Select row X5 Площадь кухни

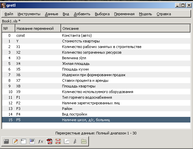[x=96, y=69]
